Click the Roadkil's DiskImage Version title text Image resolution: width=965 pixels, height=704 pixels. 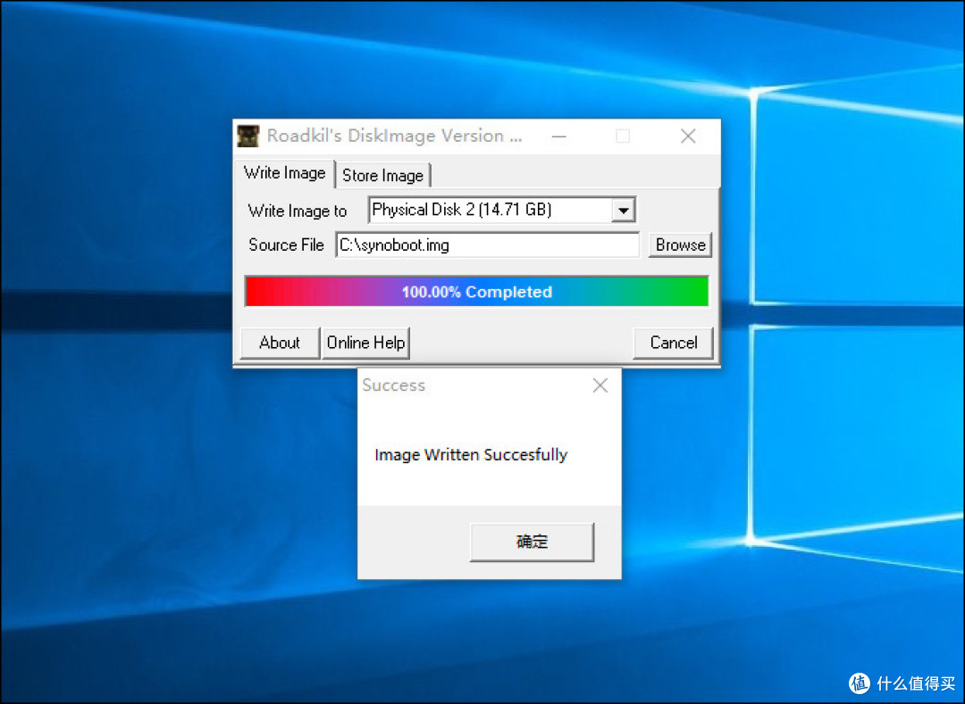pyautogui.click(x=395, y=136)
